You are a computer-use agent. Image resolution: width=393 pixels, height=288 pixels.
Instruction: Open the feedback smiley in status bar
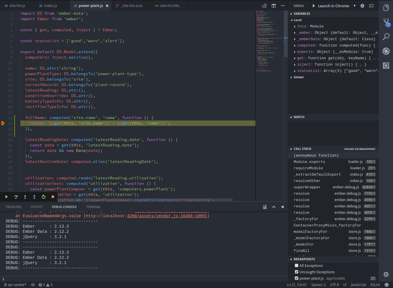[387, 285]
